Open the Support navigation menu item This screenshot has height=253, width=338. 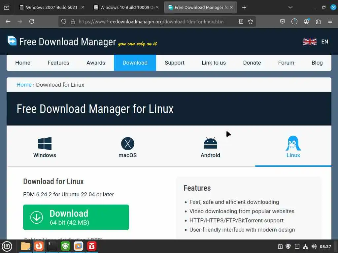pos(175,63)
